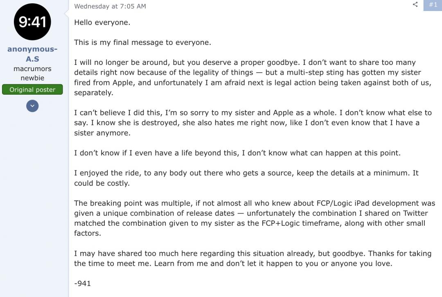
Task: Click the paragraph starting 'I may have shared'
Action: click(246, 258)
